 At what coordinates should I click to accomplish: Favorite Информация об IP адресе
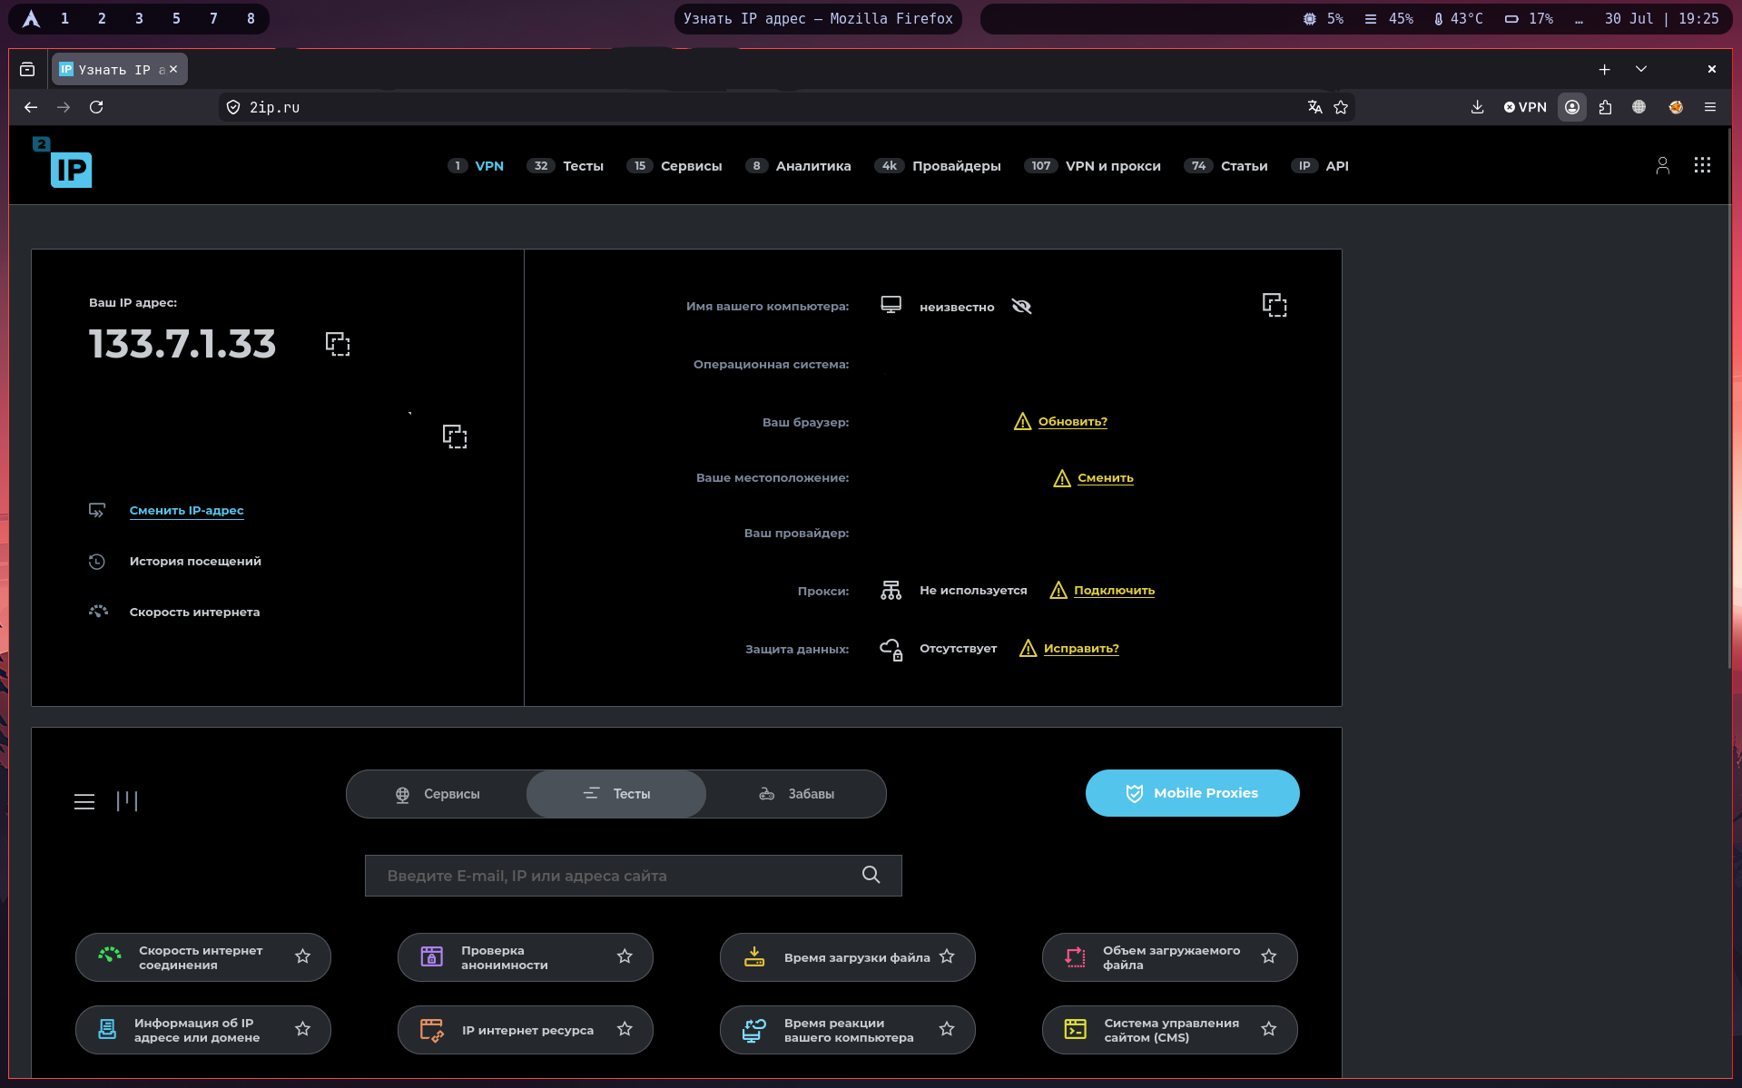pyautogui.click(x=303, y=1029)
